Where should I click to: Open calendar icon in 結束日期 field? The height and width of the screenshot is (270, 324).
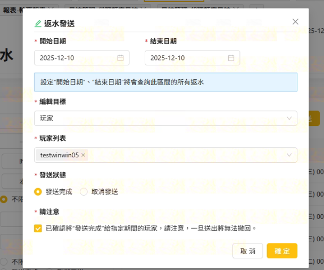[x=231, y=58]
